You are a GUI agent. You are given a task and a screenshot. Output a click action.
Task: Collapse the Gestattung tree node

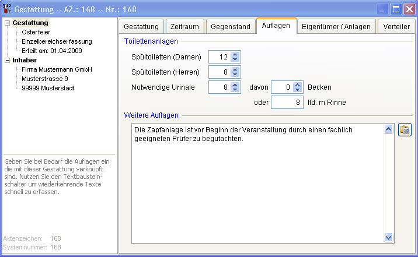(x=7, y=23)
